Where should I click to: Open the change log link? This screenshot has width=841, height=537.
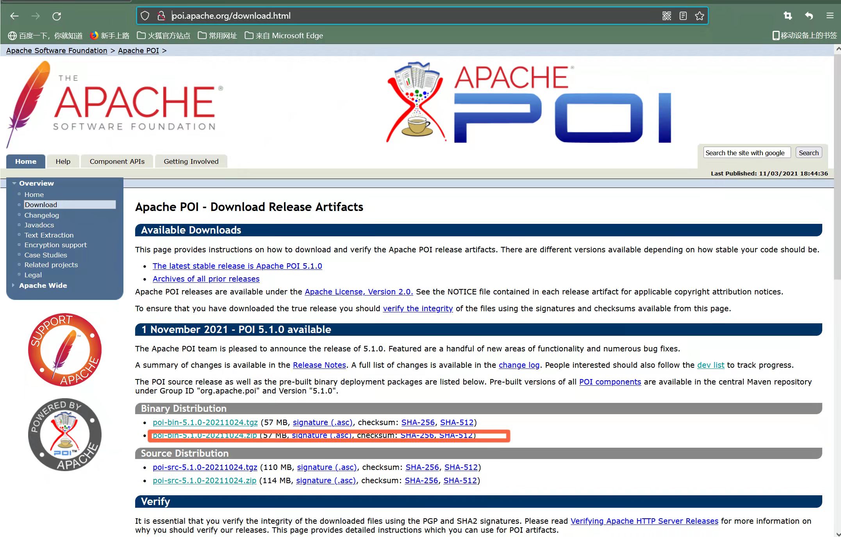pos(519,365)
